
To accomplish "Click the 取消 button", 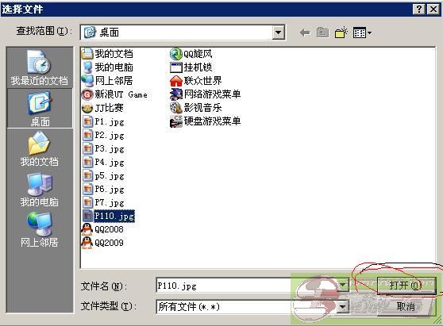I will tap(406, 306).
